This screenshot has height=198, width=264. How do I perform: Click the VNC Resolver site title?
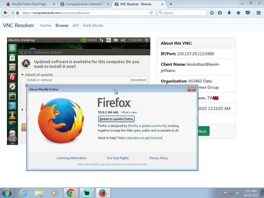coord(19,26)
